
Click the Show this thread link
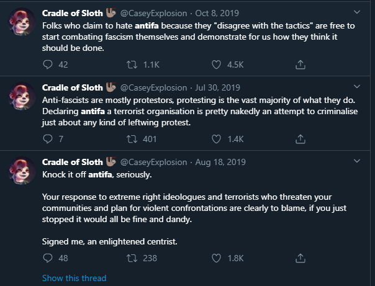pyautogui.click(x=74, y=278)
